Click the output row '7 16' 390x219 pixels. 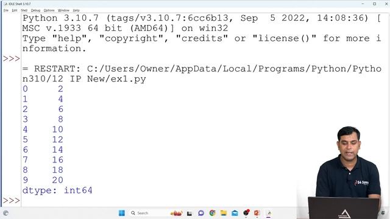(x=43, y=159)
